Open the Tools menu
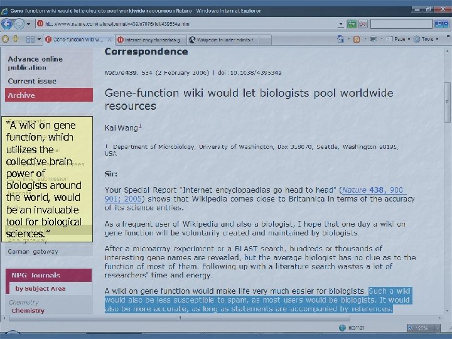452x339 pixels. click(426, 39)
